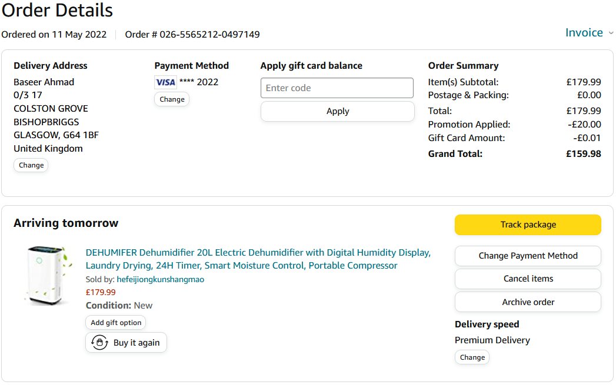Click the Enter code gift card field

click(x=337, y=88)
